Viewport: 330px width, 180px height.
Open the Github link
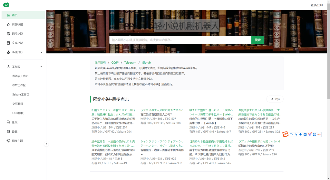pyautogui.click(x=146, y=62)
